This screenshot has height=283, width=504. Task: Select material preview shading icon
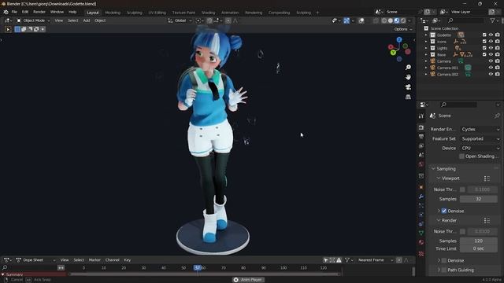click(397, 20)
